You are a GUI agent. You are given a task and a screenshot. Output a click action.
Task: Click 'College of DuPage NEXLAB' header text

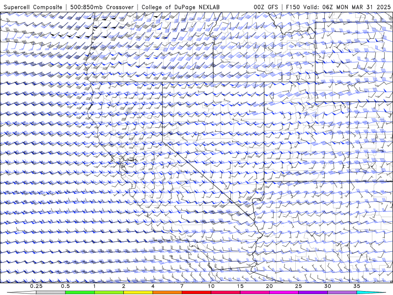click(x=180, y=7)
